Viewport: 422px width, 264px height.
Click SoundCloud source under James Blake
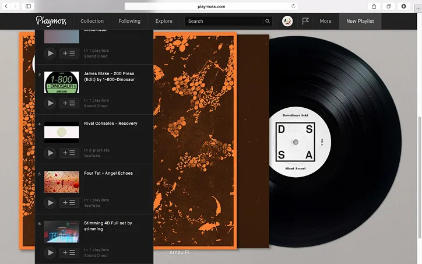96,106
